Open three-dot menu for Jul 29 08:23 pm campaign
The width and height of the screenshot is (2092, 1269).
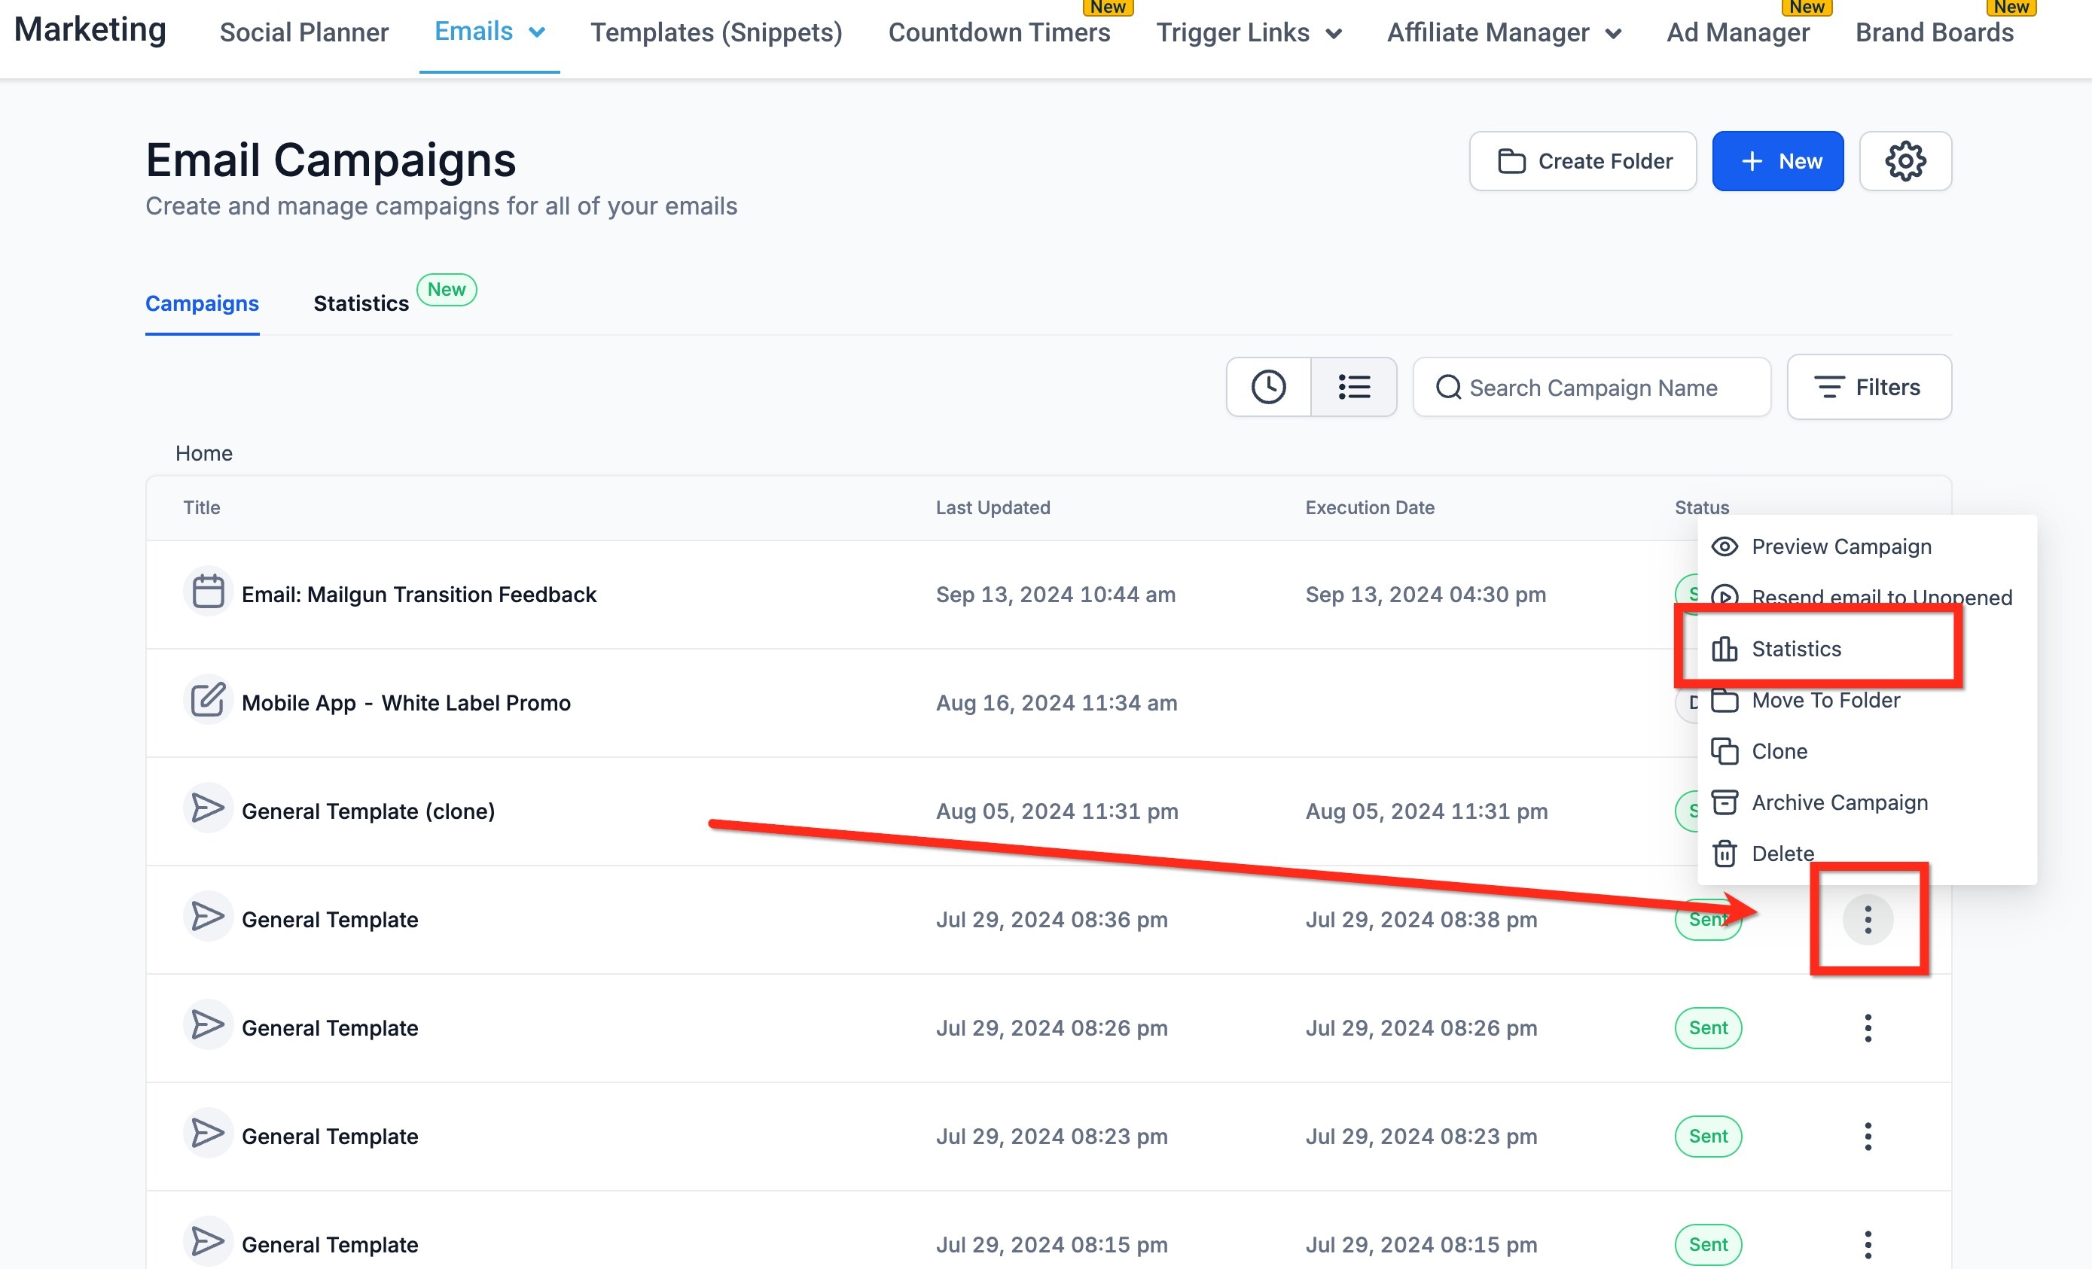pyautogui.click(x=1867, y=1136)
